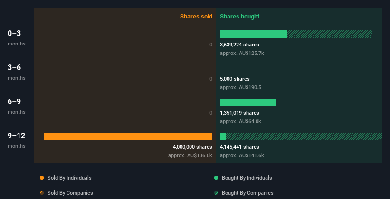Click the zero sold value in 6–9 months

tap(210, 113)
